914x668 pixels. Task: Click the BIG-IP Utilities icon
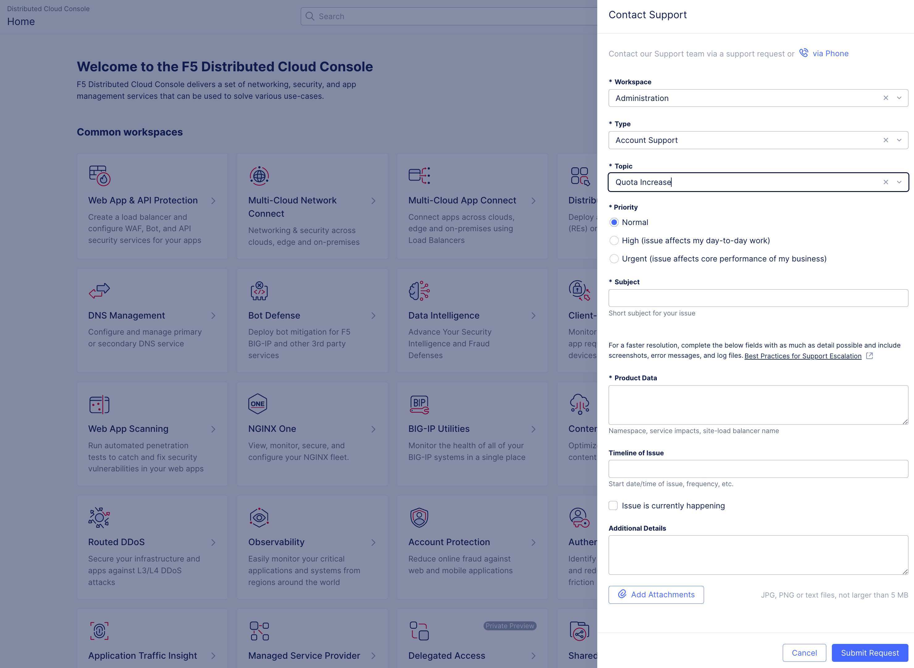(x=419, y=404)
